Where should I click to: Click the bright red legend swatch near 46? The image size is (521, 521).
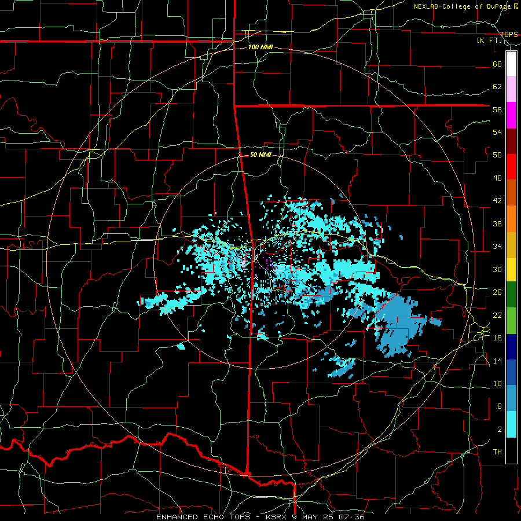(511, 167)
